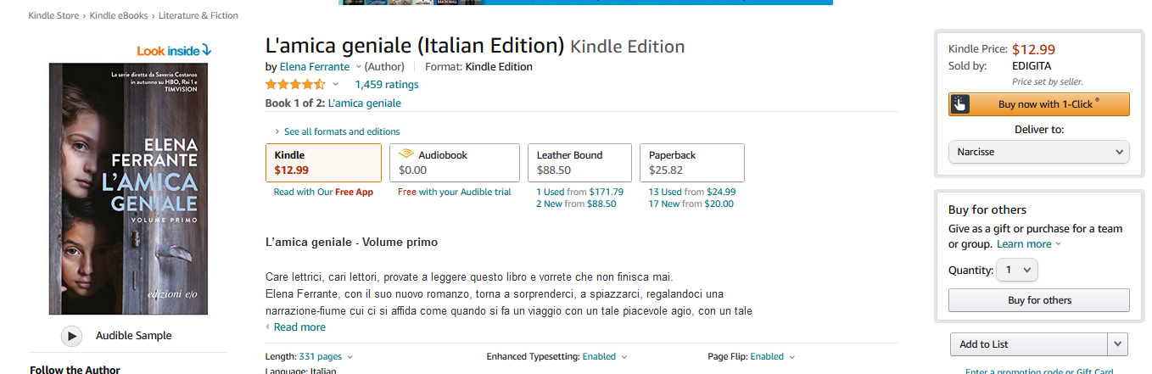Viewport: 1152px width, 374px height.
Task: Expand the star ratings breakdown chevron
Action: click(336, 85)
